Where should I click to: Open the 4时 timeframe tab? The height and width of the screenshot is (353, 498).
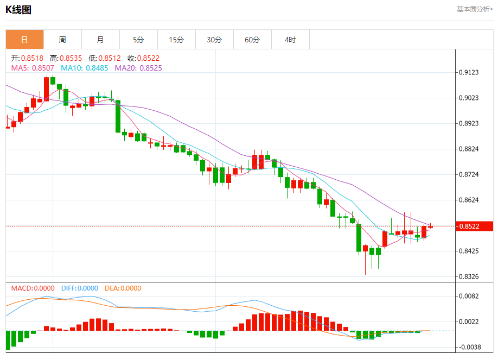coord(290,40)
